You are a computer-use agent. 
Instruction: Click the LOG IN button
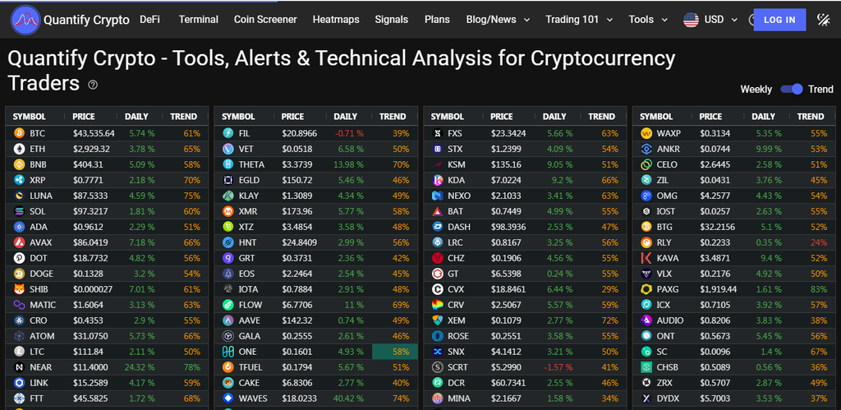tap(779, 20)
